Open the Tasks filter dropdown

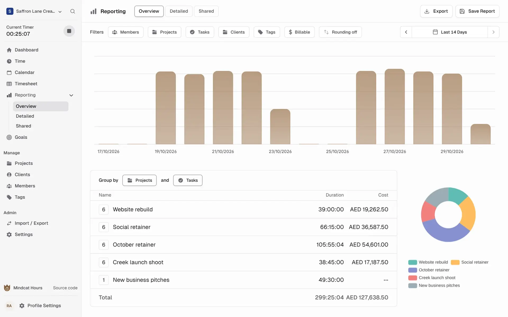tap(200, 32)
